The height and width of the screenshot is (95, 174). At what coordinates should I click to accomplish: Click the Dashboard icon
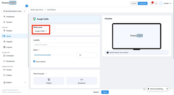[4, 17]
